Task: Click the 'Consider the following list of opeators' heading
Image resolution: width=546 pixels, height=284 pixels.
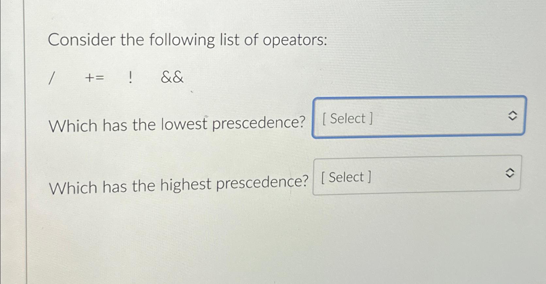Action: (188, 40)
